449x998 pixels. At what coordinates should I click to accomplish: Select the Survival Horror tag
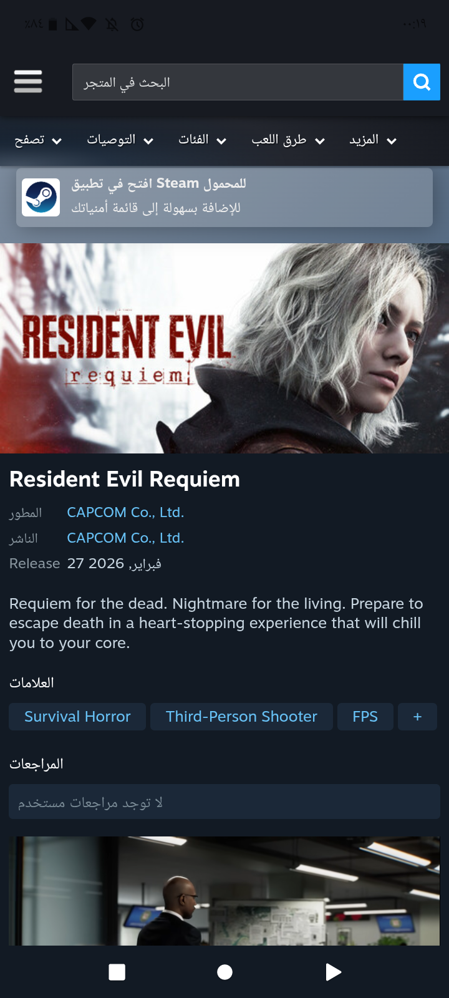(77, 717)
